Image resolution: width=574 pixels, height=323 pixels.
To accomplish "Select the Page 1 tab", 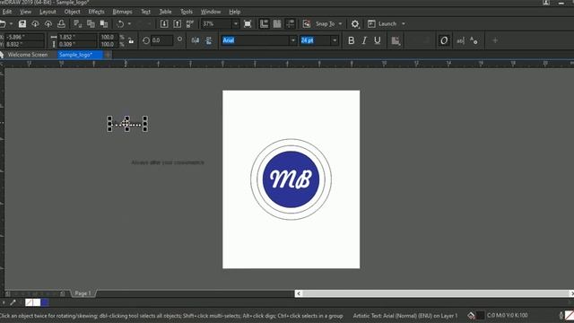I will click(83, 293).
